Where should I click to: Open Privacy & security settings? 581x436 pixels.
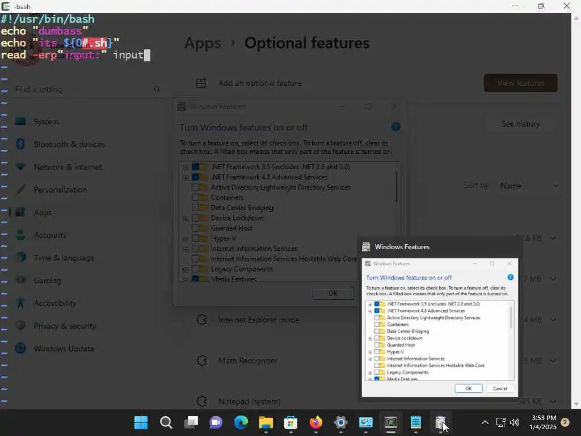65,326
